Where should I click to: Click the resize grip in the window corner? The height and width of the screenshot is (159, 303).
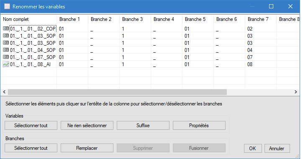point(298,156)
